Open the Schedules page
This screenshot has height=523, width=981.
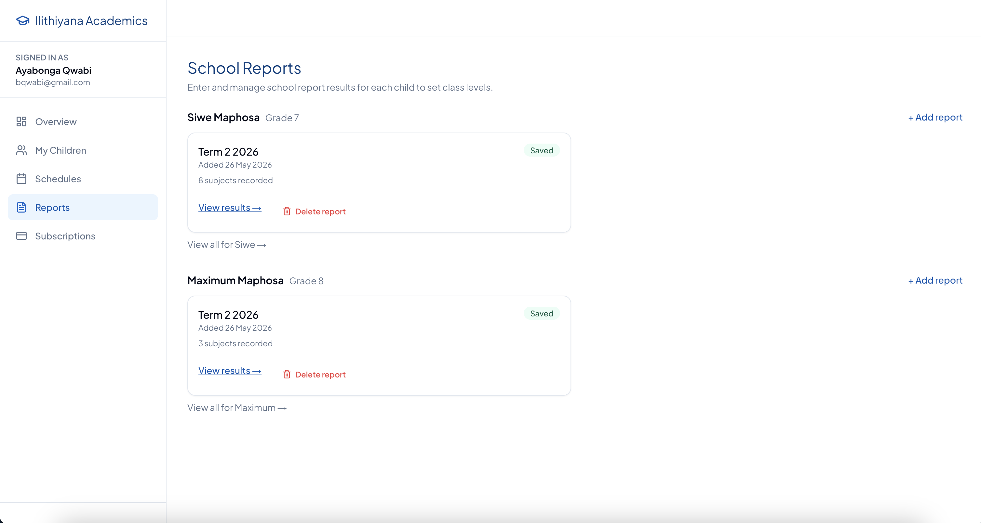pyautogui.click(x=83, y=179)
